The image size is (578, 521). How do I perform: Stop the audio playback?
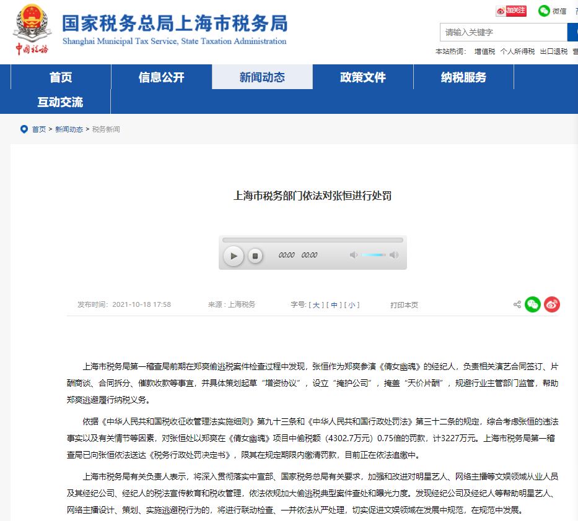click(255, 256)
